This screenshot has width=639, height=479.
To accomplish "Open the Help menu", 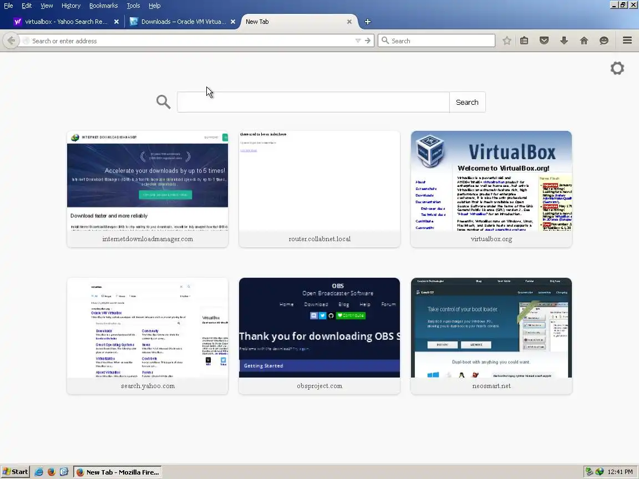I will click(x=154, y=6).
